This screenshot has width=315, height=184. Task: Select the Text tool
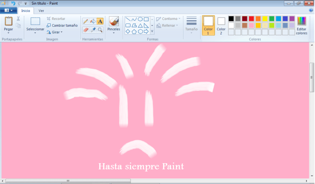click(100, 21)
